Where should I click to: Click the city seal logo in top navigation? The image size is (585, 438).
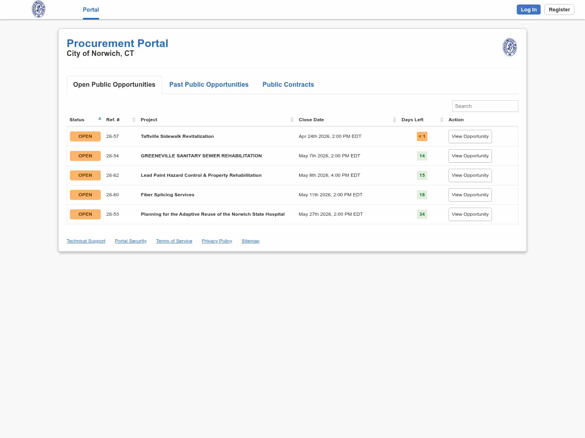point(39,9)
